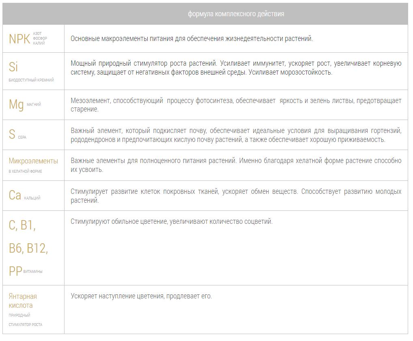Click the vitamins abundant flowering description

coord(172,221)
